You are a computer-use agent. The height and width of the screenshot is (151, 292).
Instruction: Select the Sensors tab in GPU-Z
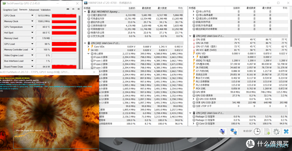pyautogui.click(x=23, y=10)
